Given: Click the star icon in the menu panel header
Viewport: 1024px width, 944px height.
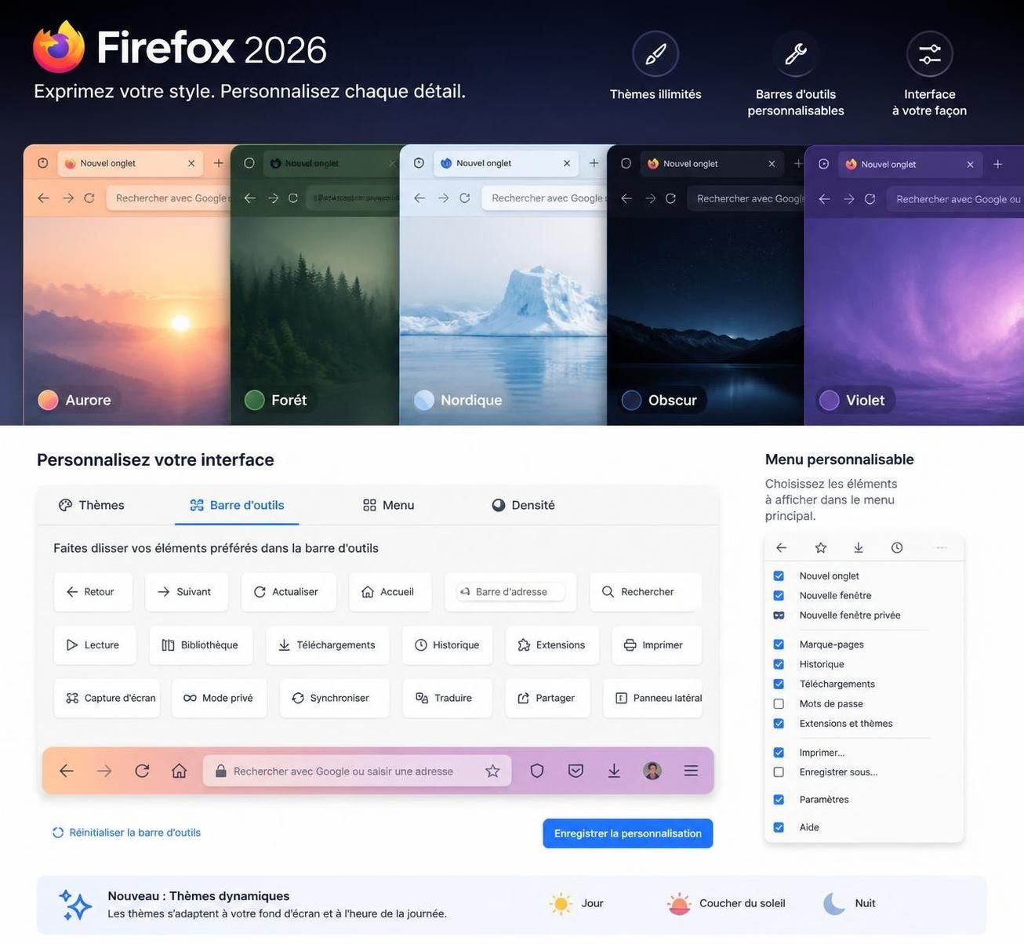Looking at the screenshot, I should 821,548.
